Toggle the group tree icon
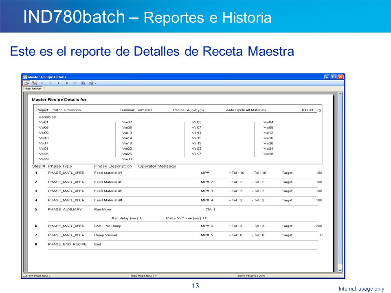The image size is (391, 293). [34, 83]
